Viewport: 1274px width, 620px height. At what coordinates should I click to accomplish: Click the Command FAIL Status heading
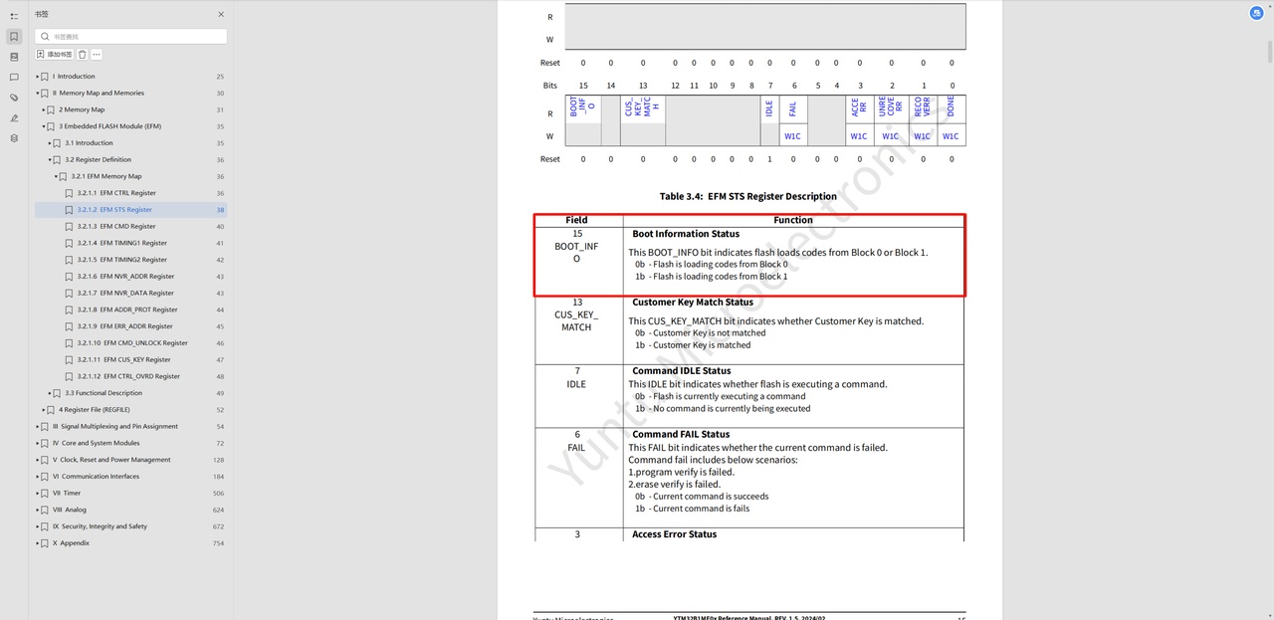pyautogui.click(x=681, y=434)
